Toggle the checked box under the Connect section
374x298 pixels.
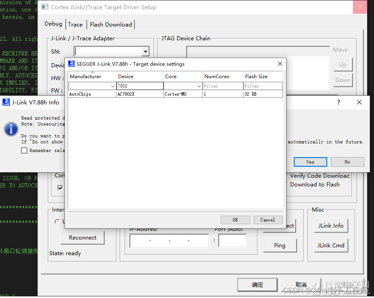(60, 188)
